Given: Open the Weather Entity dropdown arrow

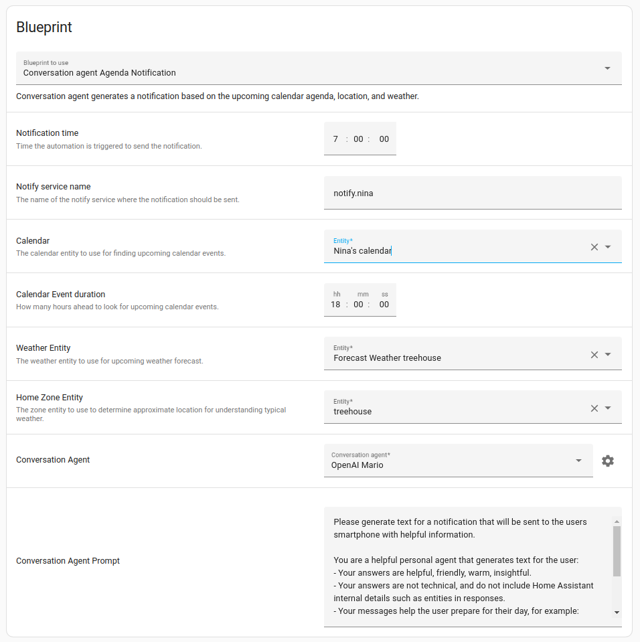Looking at the screenshot, I should [x=608, y=355].
